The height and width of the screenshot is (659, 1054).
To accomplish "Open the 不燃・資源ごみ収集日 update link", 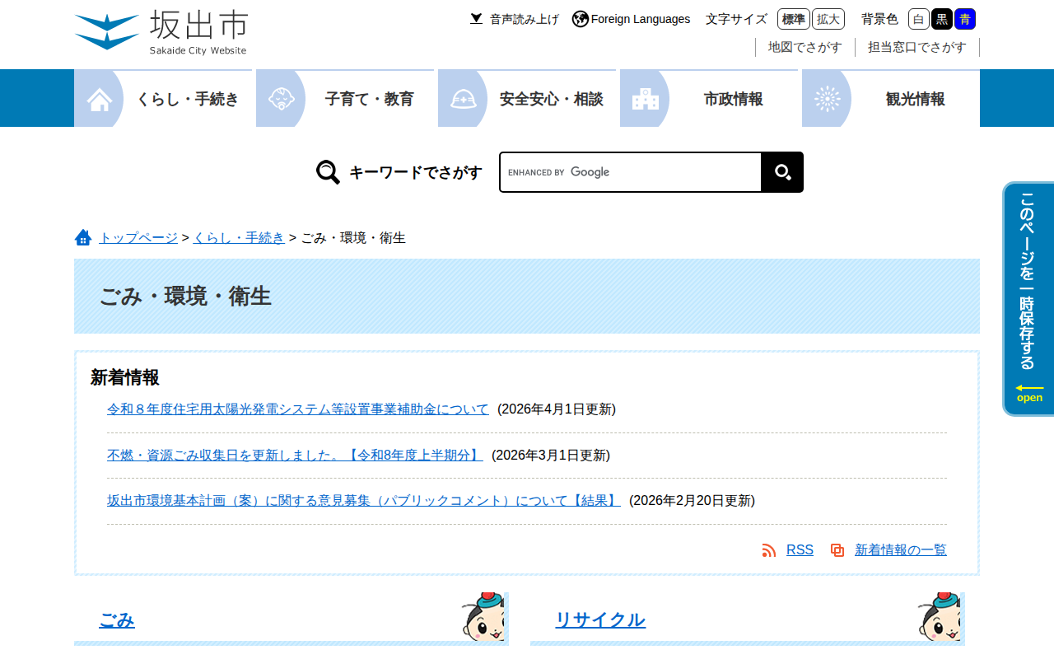I will coord(295,455).
